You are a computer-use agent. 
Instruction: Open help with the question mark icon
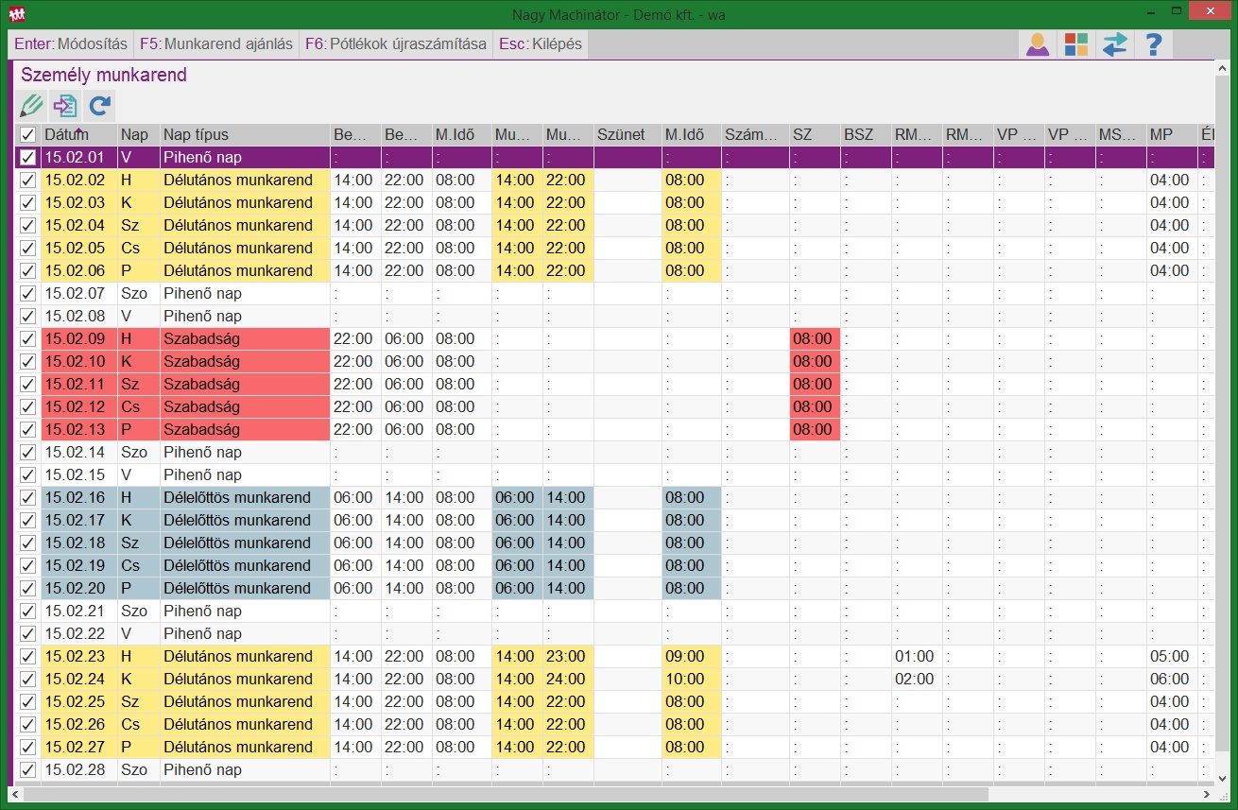tap(1153, 44)
